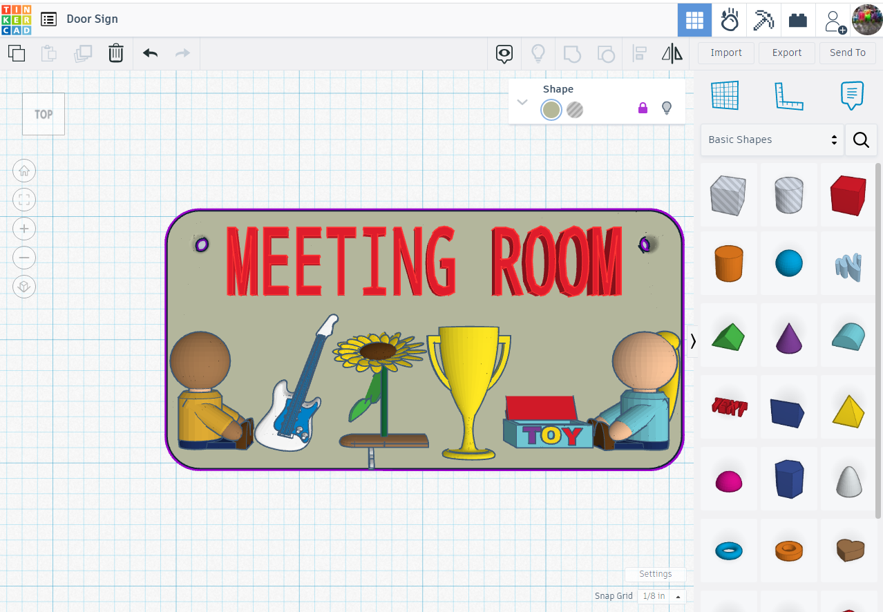Select the green Roof shape

pos(728,336)
